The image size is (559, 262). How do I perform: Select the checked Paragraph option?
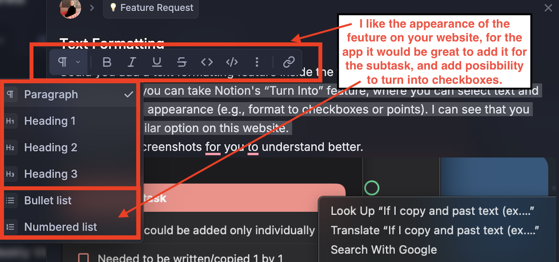69,94
